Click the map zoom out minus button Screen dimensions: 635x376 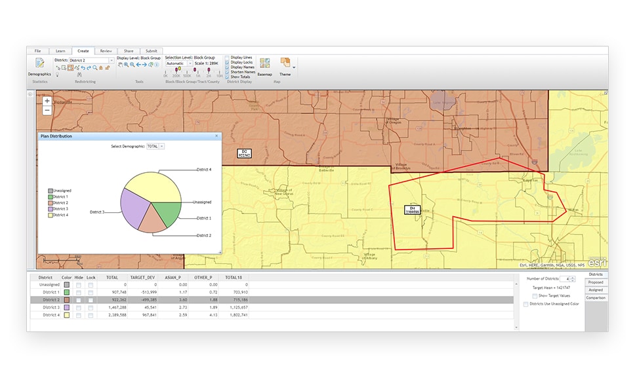[x=47, y=110]
